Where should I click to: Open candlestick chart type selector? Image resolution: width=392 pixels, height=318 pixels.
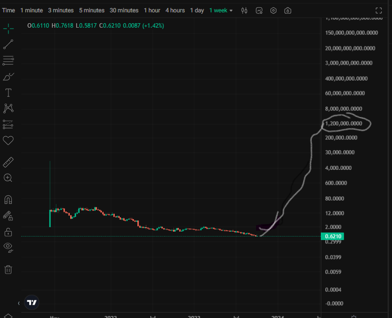[x=244, y=10]
